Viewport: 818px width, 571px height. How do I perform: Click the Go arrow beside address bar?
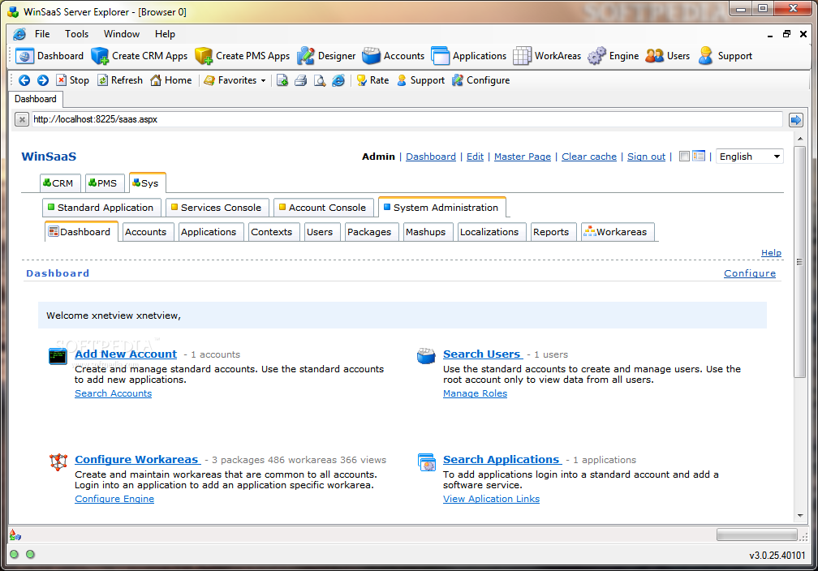(795, 119)
